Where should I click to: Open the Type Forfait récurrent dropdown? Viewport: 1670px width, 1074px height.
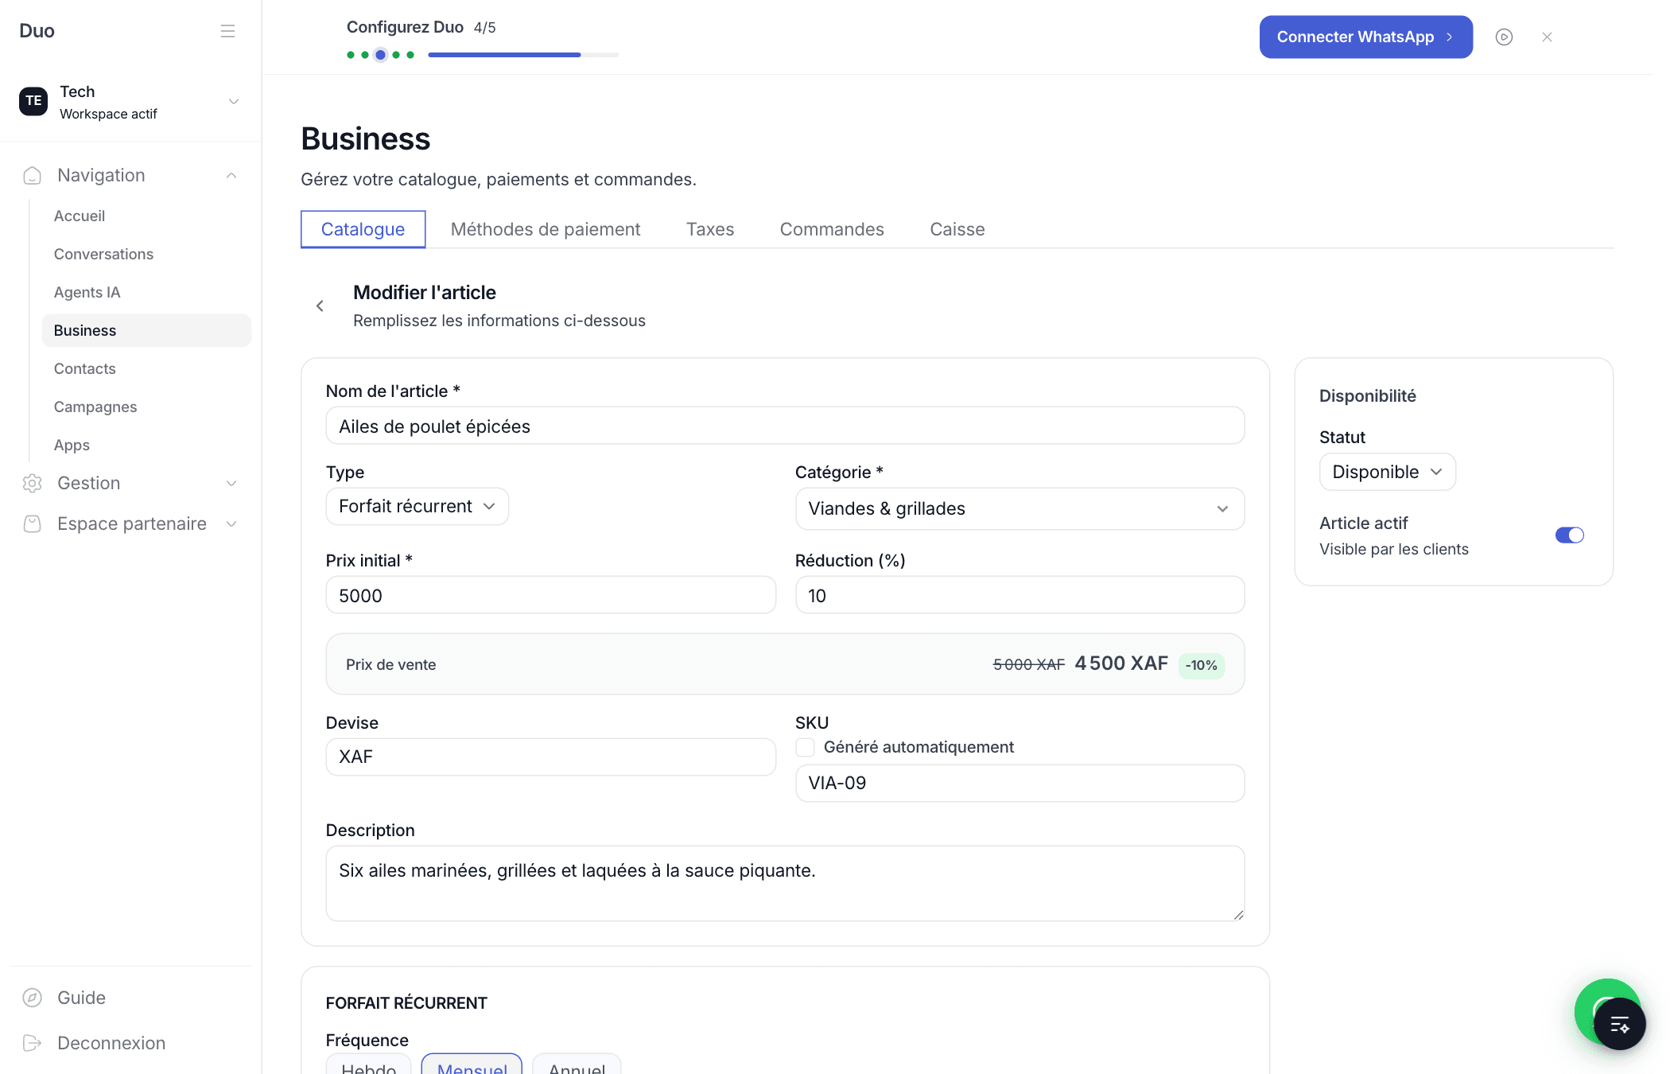pyautogui.click(x=417, y=507)
